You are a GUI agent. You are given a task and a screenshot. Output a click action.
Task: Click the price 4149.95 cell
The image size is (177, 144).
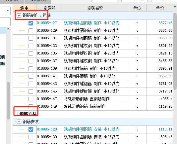click(x=160, y=107)
